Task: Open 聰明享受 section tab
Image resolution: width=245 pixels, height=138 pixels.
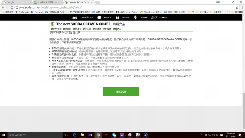Action: [77, 29]
